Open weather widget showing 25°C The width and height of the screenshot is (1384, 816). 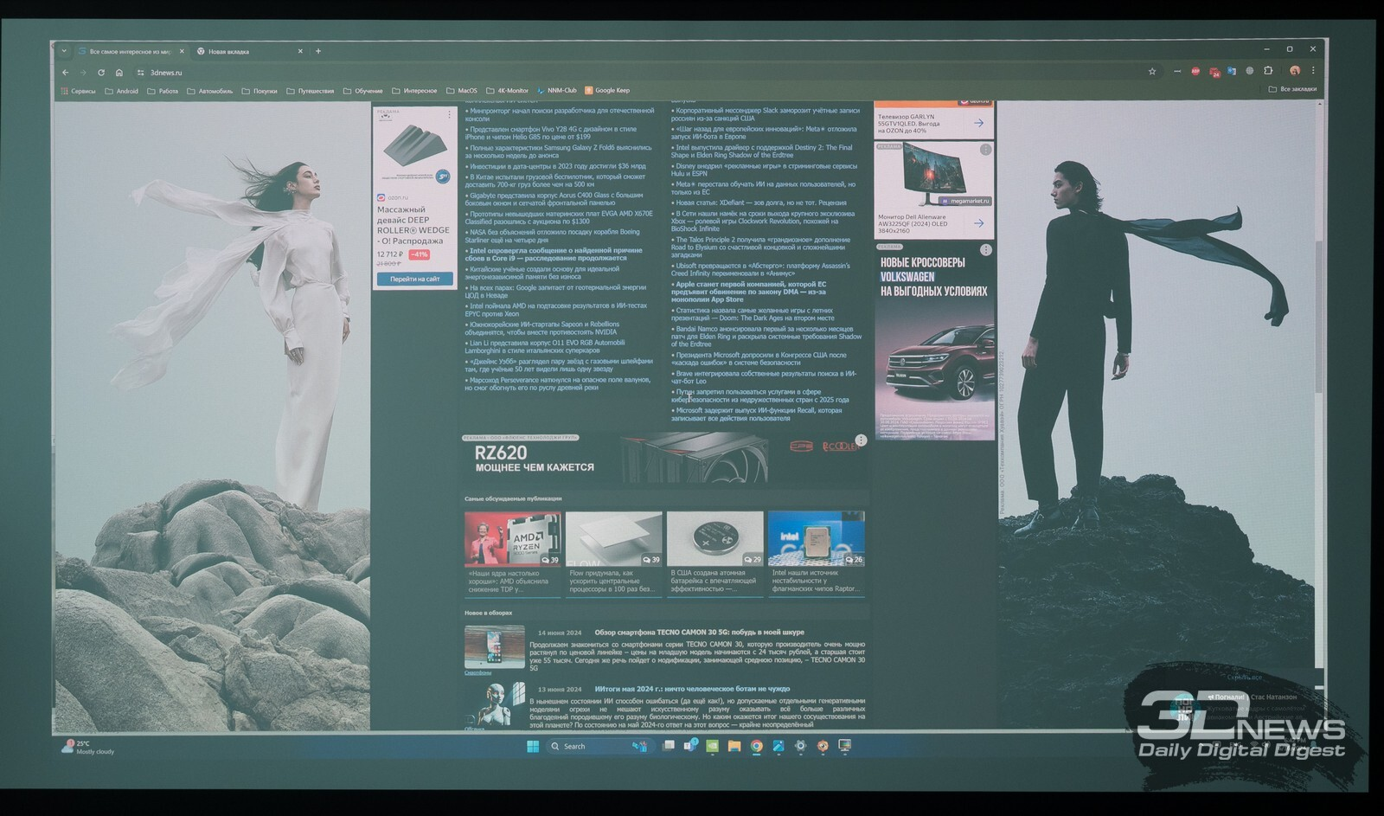pyautogui.click(x=86, y=747)
